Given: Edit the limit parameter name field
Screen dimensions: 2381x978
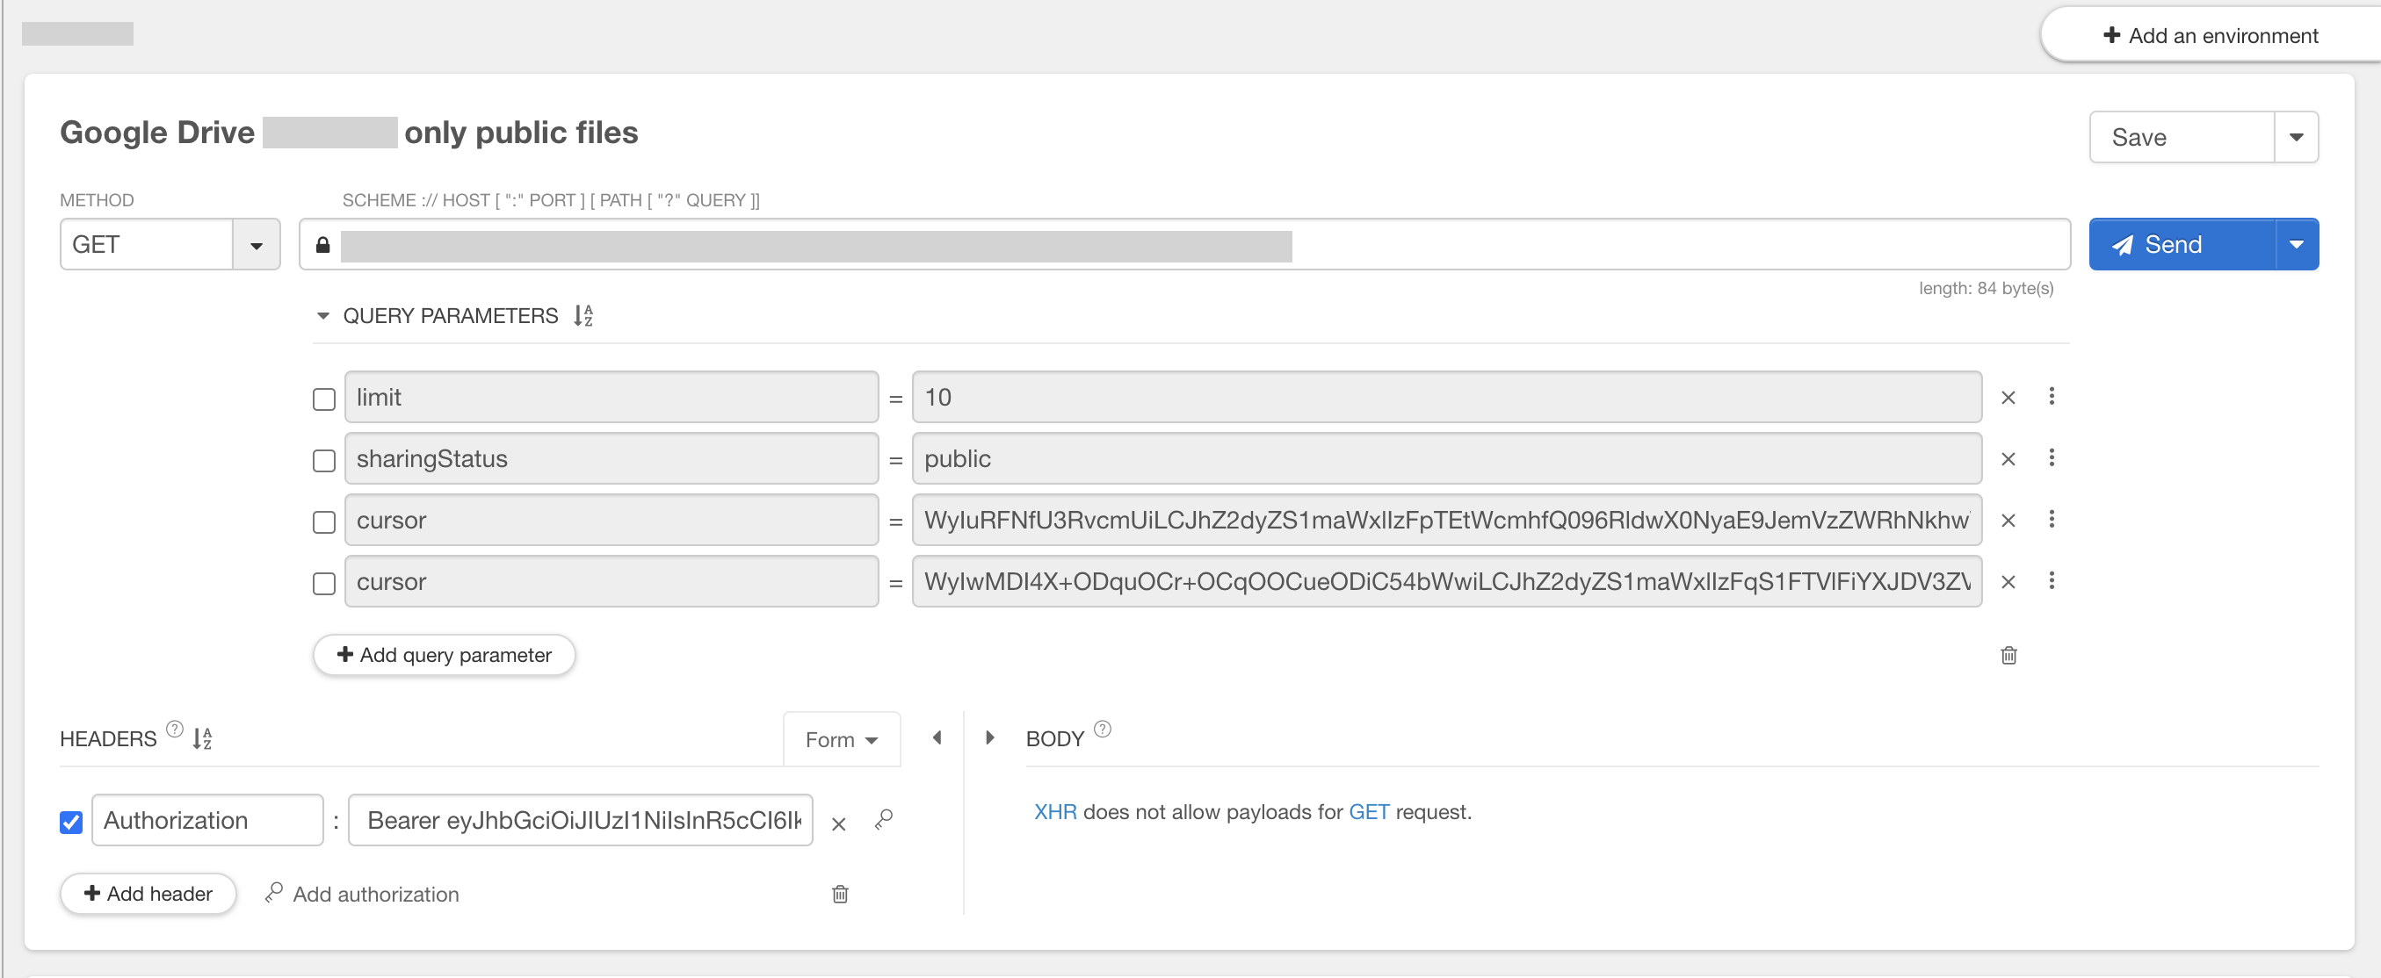Looking at the screenshot, I should coord(611,397).
